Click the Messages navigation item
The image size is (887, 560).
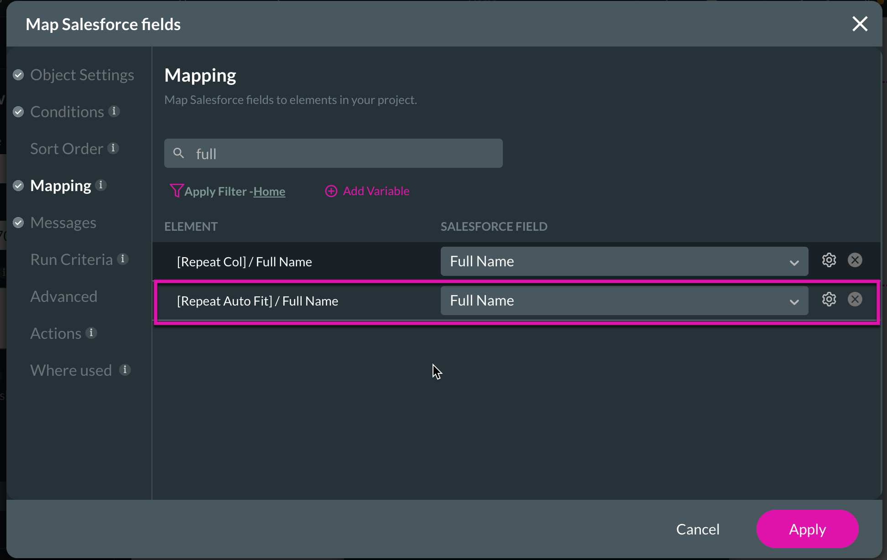pyautogui.click(x=63, y=222)
